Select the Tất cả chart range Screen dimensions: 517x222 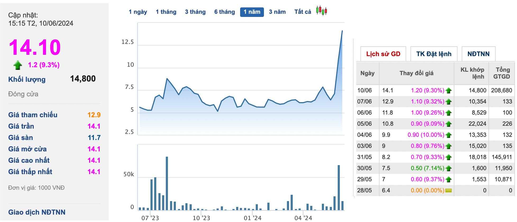(303, 12)
